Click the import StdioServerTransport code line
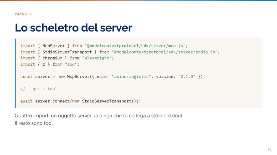 click(x=120, y=52)
